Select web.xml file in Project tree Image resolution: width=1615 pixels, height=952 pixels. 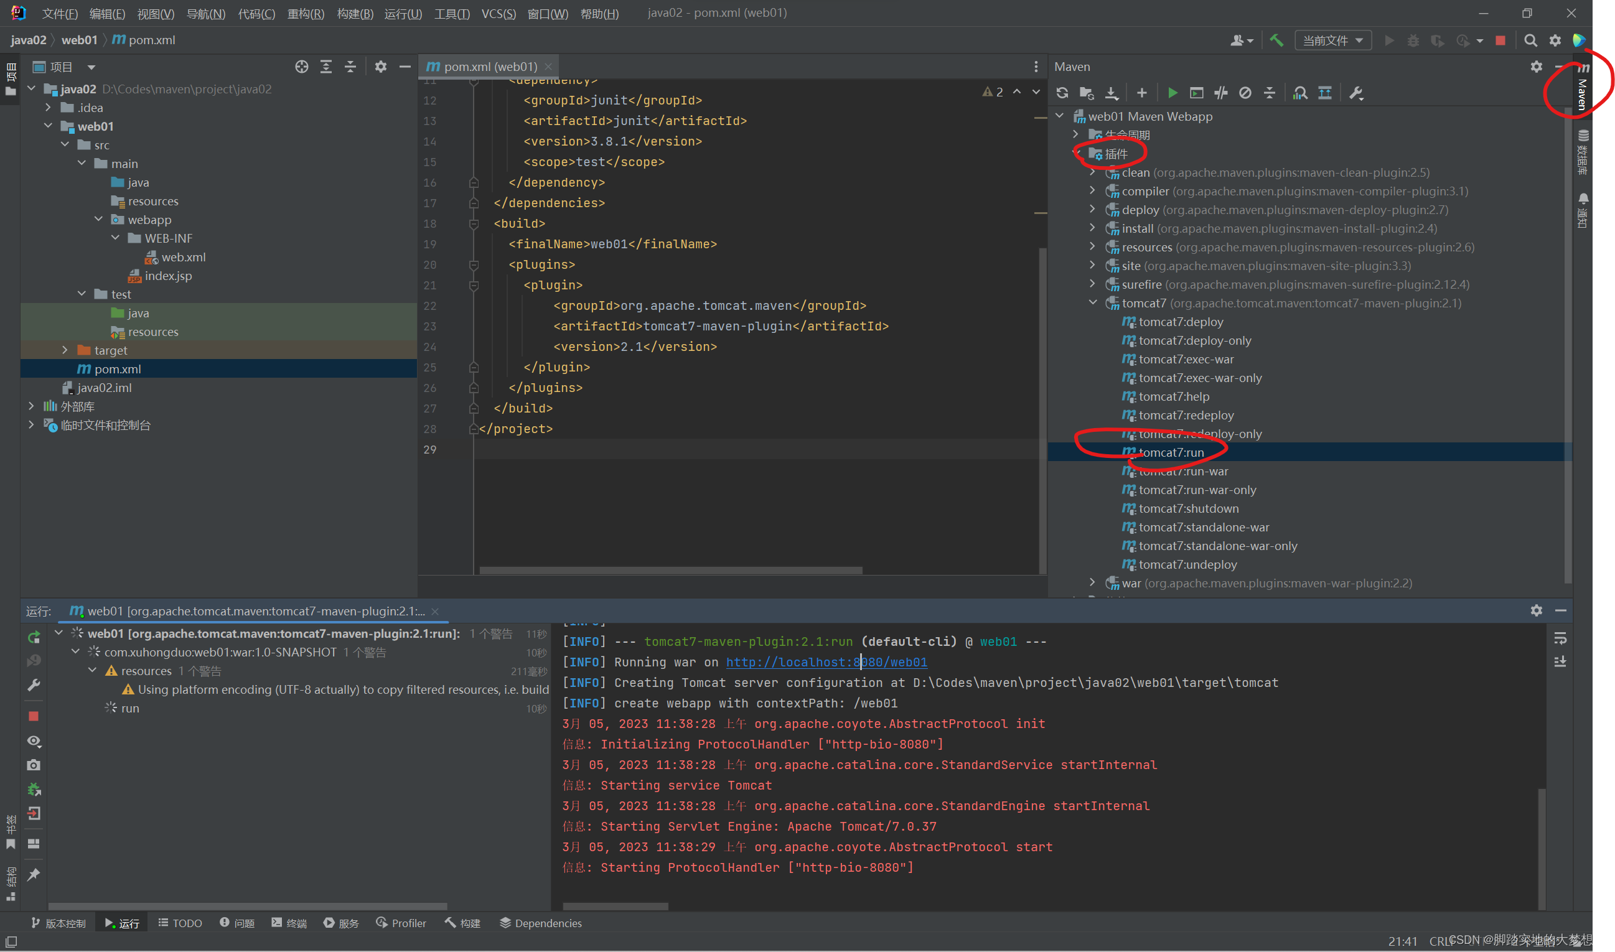pos(184,257)
